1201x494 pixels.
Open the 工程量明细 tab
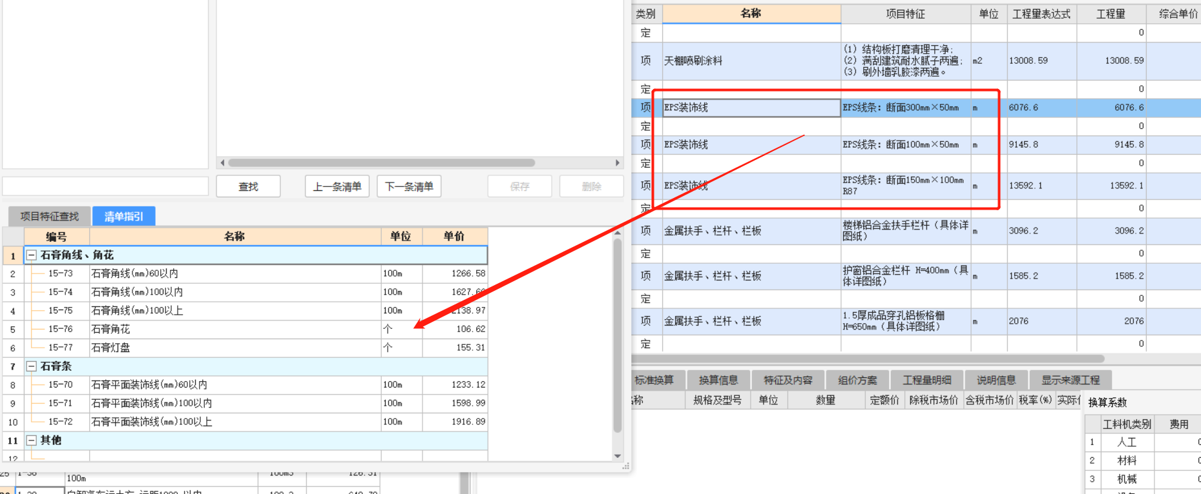coord(927,380)
